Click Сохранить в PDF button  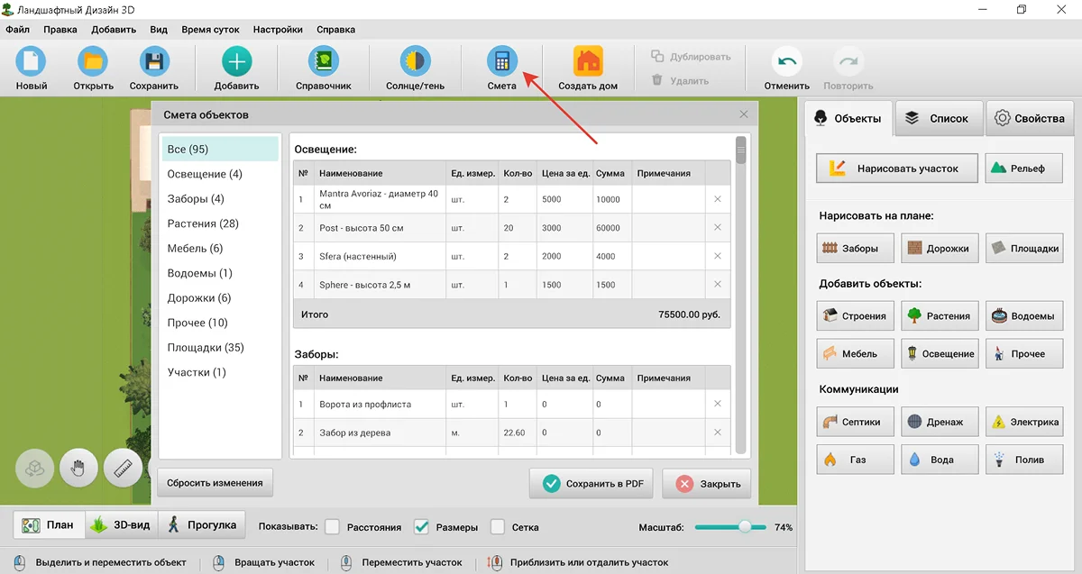592,484
